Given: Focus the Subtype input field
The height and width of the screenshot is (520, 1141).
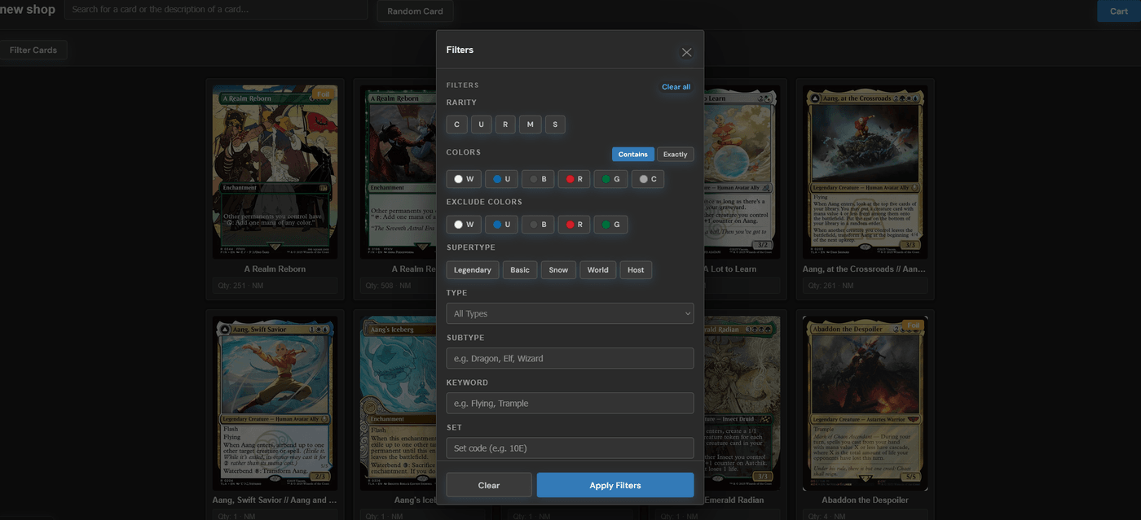Looking at the screenshot, I should coord(570,358).
